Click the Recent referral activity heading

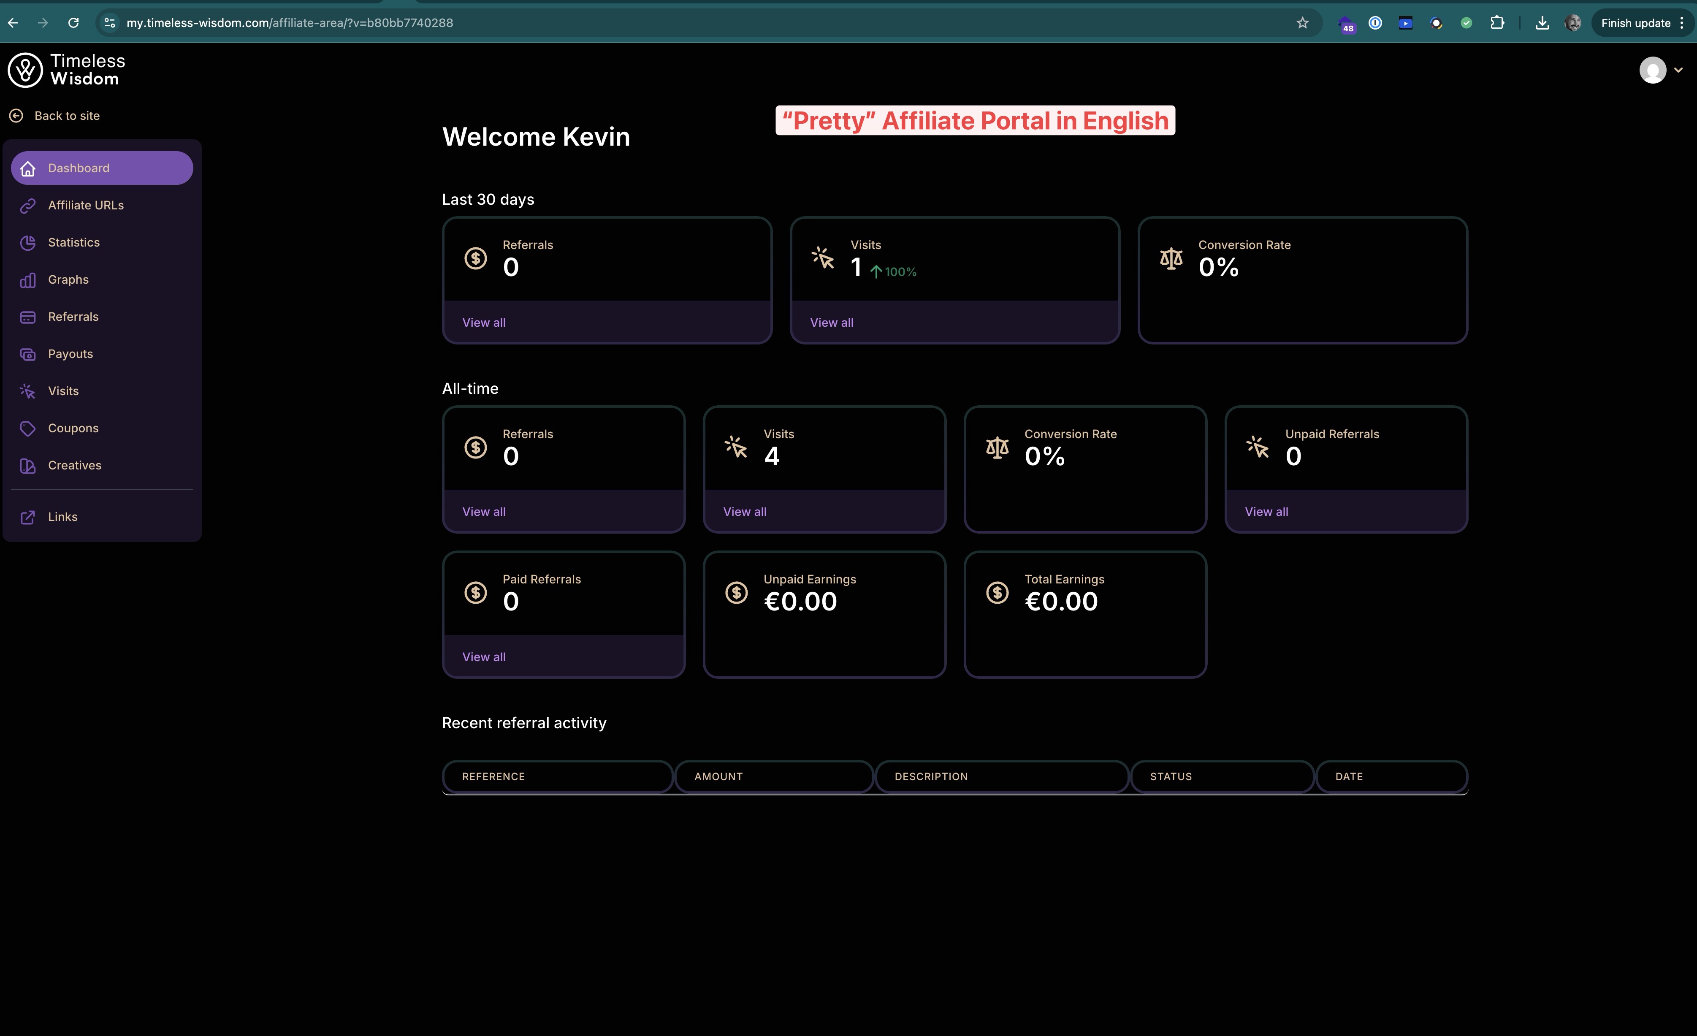click(524, 723)
